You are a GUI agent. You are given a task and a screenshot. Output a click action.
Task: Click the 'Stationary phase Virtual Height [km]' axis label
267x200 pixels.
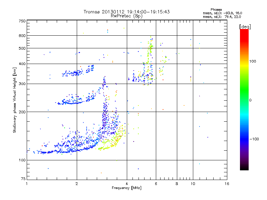pos(15,100)
